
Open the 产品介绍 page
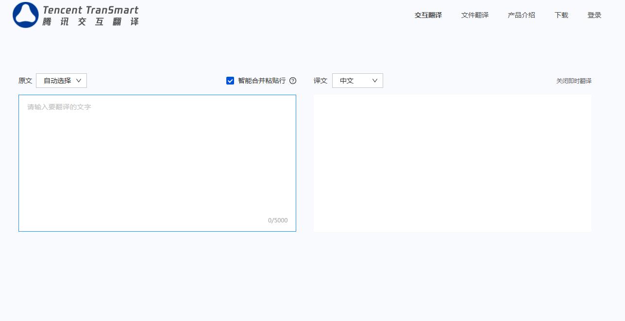pyautogui.click(x=522, y=15)
